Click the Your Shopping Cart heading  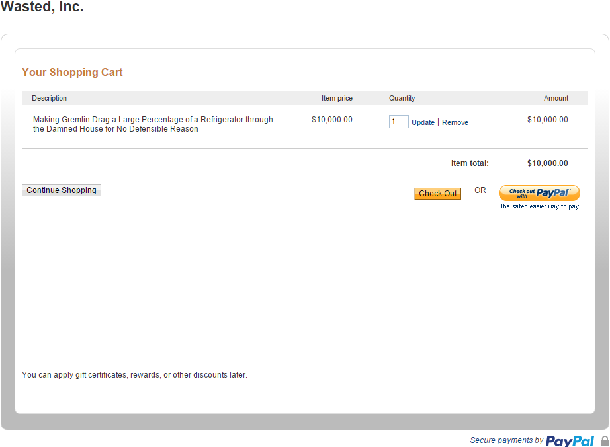pyautogui.click(x=72, y=72)
